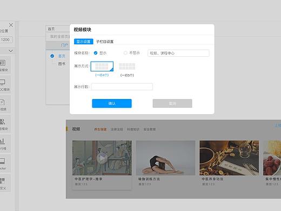281x211 pixels.
Task: Pick the custom grid module icon in sidebar
Action: click(x=2, y=181)
